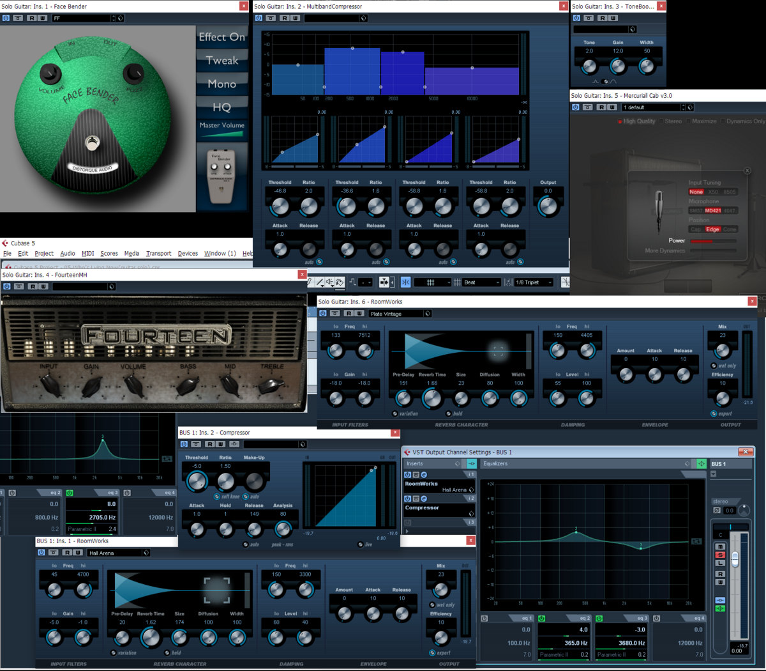766x671 pixels.
Task: Open the Beat grid type dropdown
Action: tap(482, 282)
